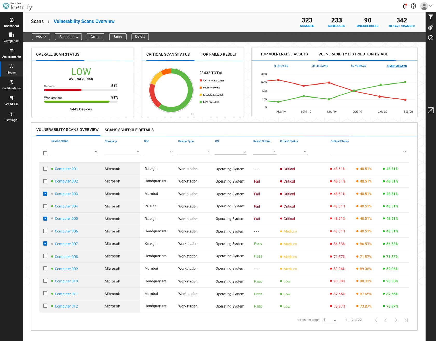Open the Device Name filter dropdown

click(74, 152)
